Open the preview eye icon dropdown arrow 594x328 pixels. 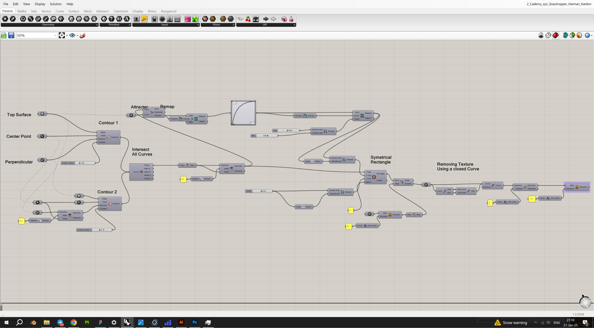[x=78, y=35]
